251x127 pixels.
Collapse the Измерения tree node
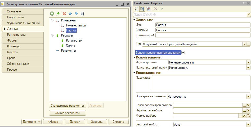point(52,20)
